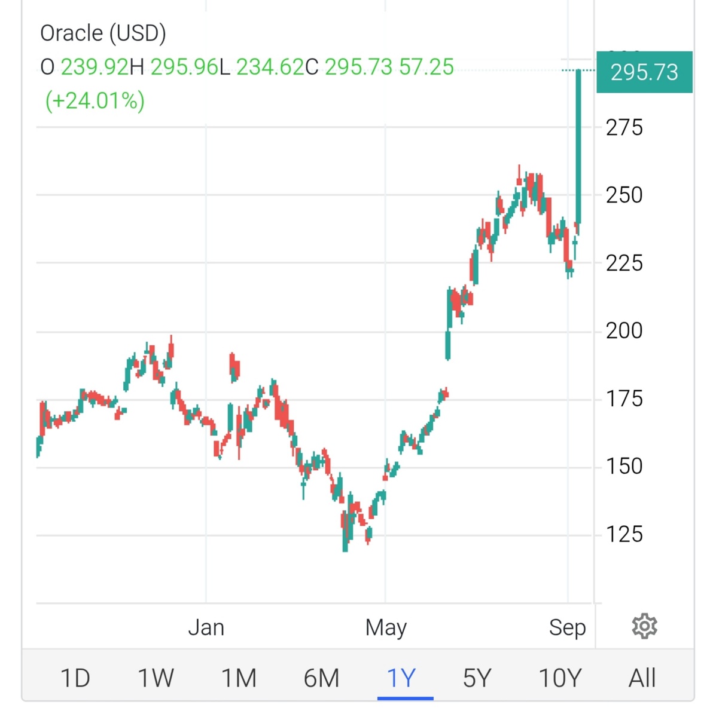Click the low value 234.62
The image size is (716, 717).
270,67
